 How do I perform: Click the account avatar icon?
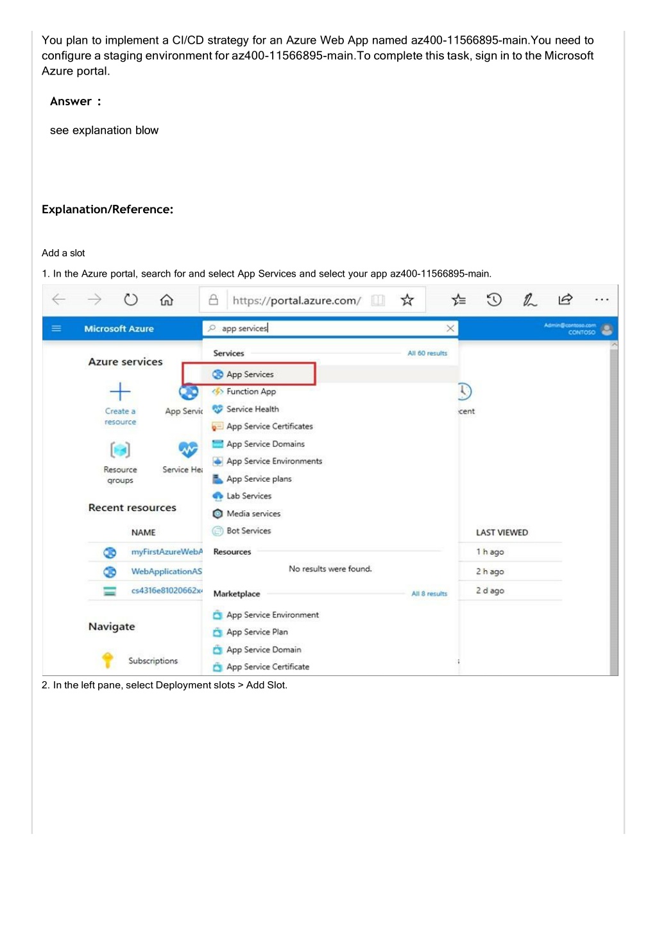607,329
